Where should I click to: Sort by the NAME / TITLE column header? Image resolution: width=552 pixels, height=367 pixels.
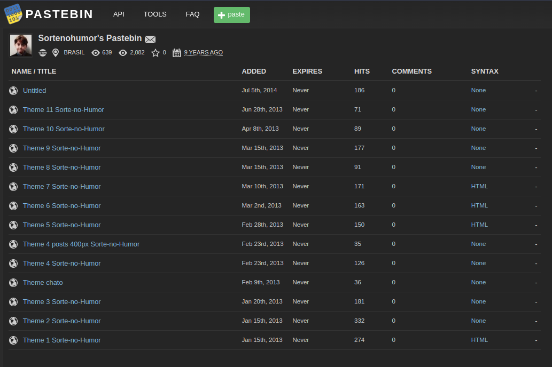34,71
